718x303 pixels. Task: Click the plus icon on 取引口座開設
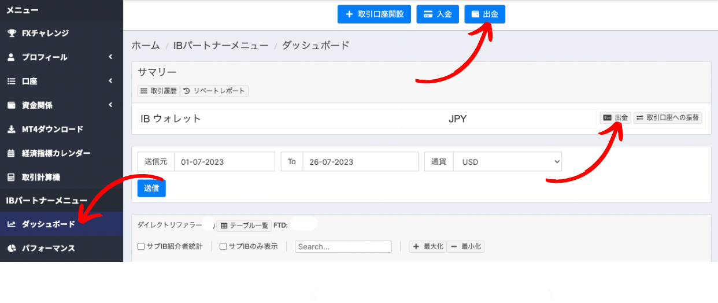pyautogui.click(x=349, y=14)
